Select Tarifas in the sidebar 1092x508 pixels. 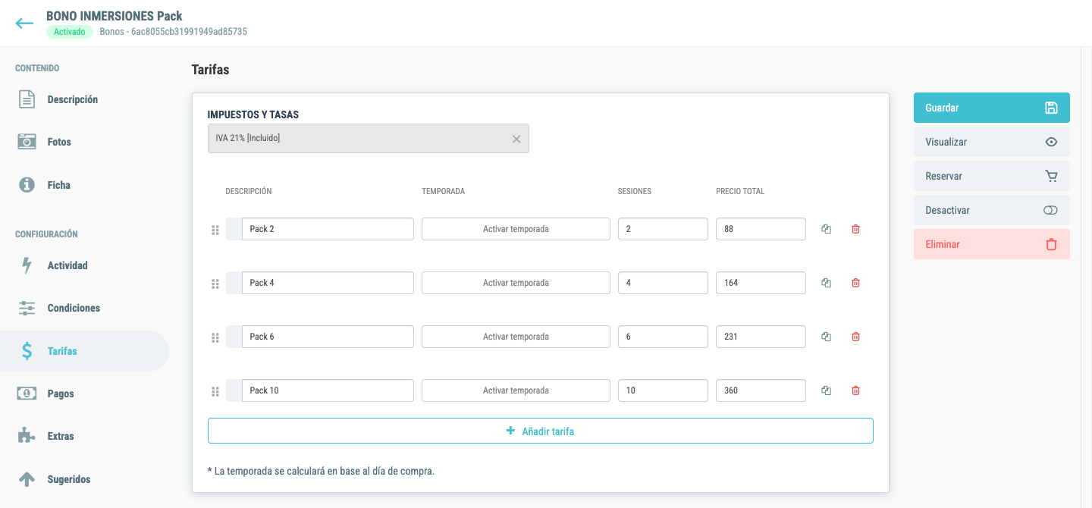click(x=84, y=351)
